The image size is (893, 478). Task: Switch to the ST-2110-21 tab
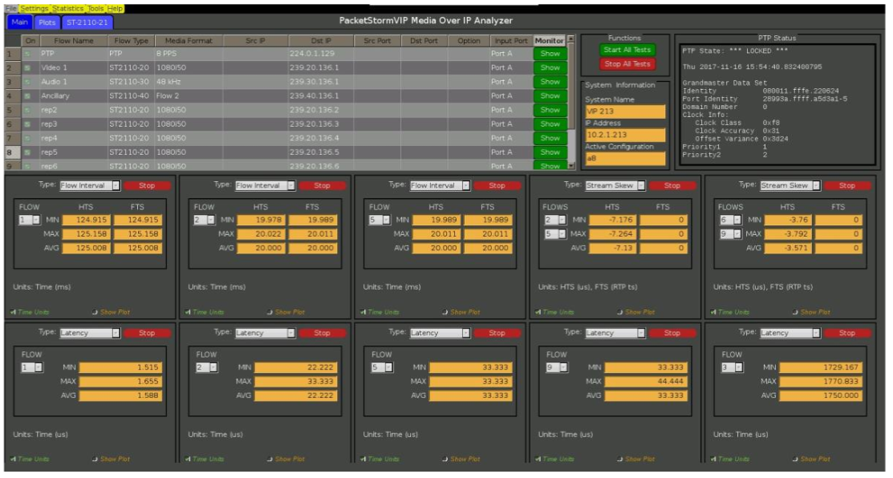tap(86, 22)
